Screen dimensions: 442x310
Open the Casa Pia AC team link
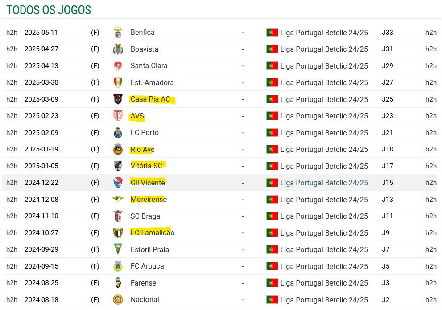tap(150, 99)
